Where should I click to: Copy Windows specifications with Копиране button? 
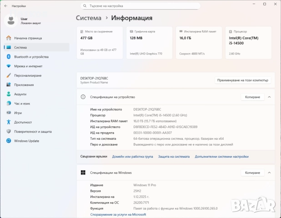point(252,173)
